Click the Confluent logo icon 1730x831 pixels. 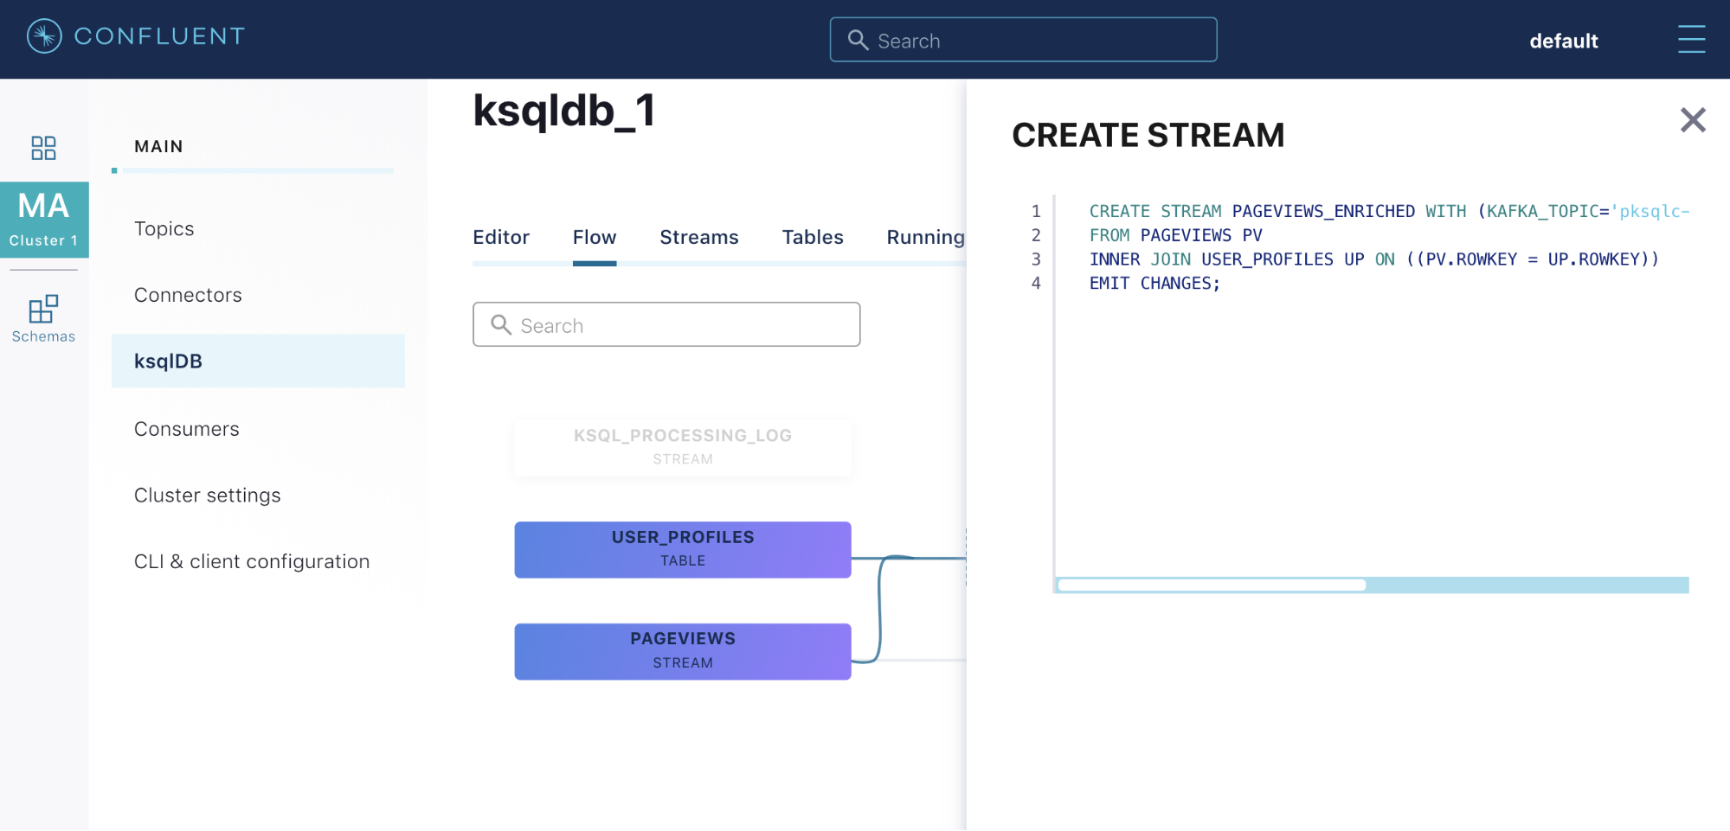[44, 36]
